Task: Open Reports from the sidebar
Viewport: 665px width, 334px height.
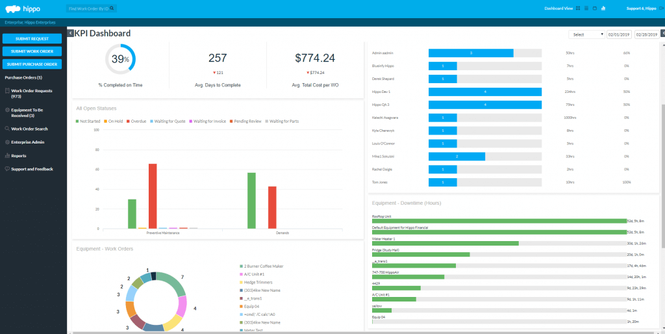Action: coord(19,156)
